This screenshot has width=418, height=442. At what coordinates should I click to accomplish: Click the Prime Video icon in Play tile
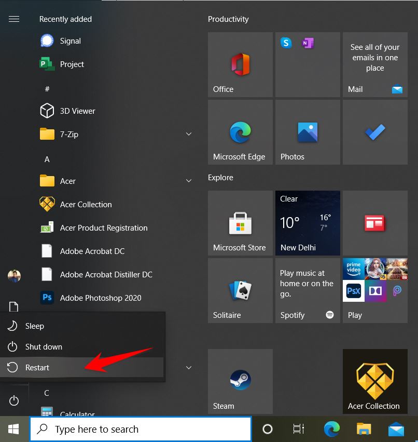[x=354, y=269]
